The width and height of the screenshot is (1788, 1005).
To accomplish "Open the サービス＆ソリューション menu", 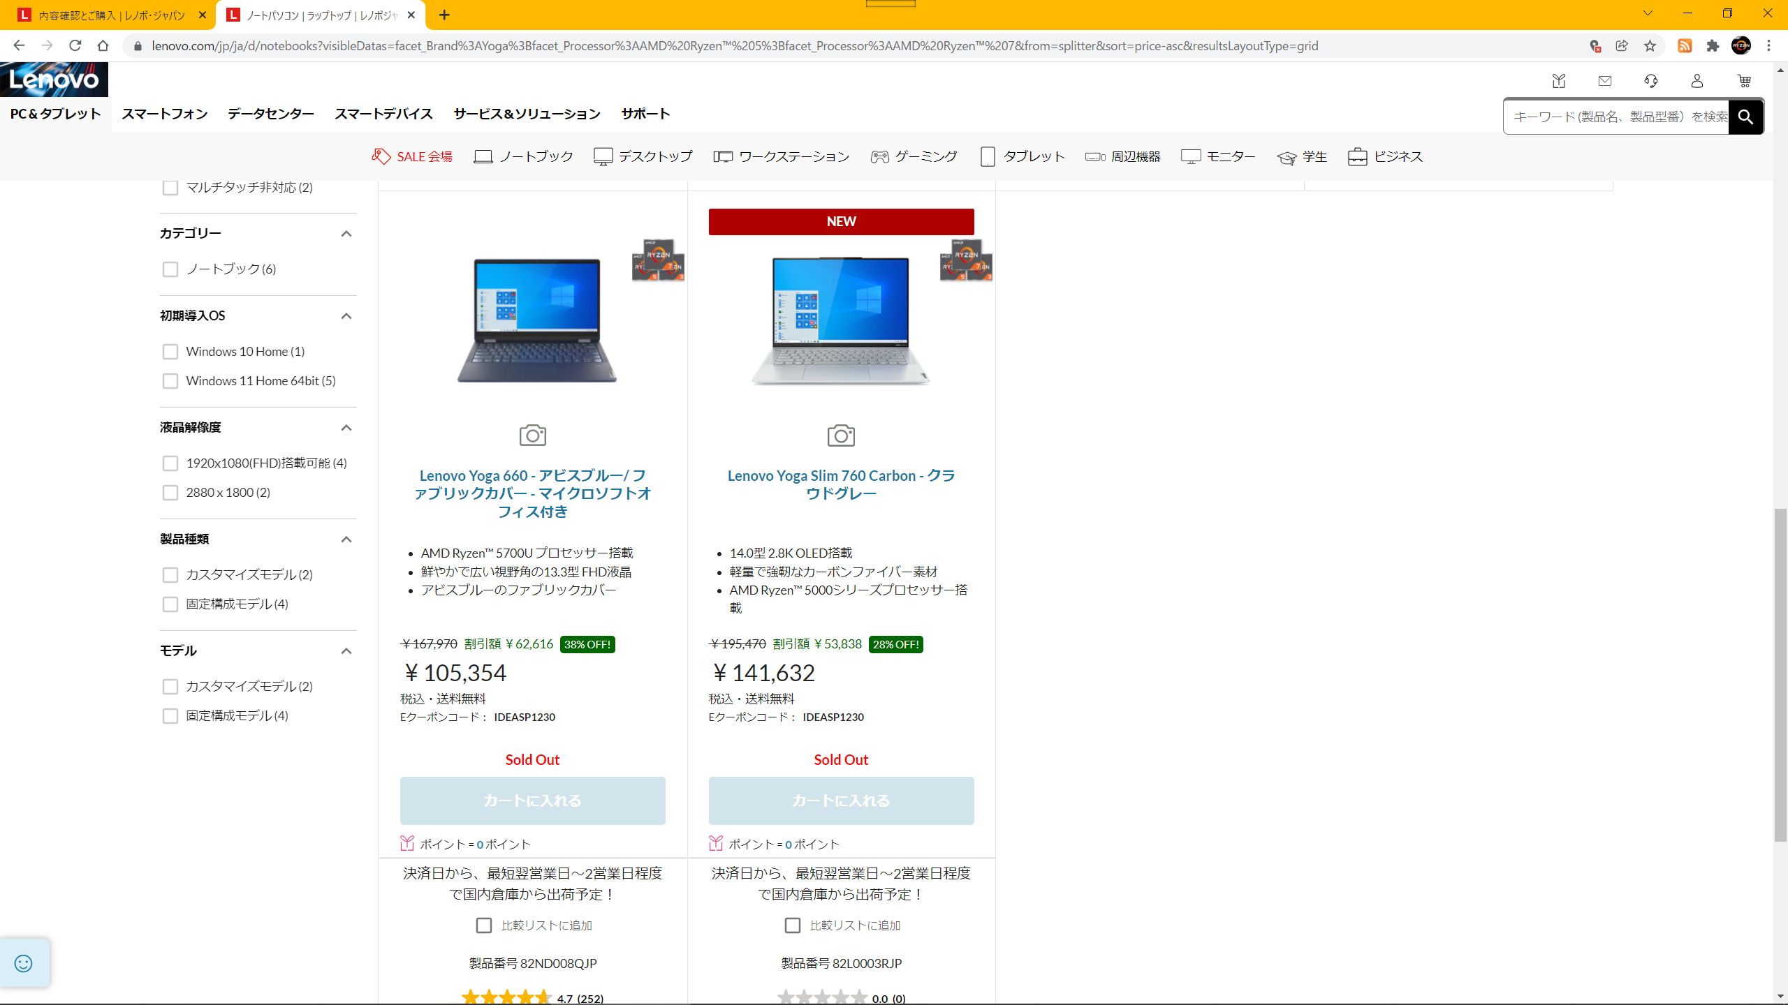I will 527,114.
